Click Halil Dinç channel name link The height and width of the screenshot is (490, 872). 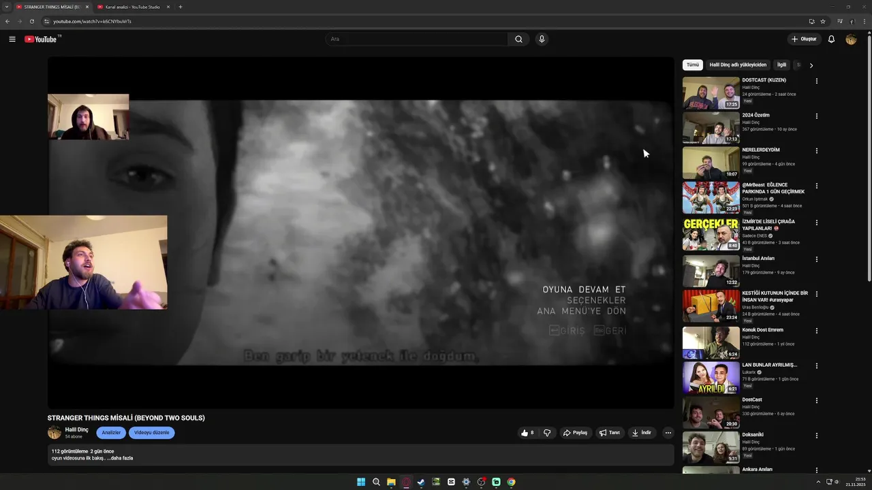tap(76, 429)
